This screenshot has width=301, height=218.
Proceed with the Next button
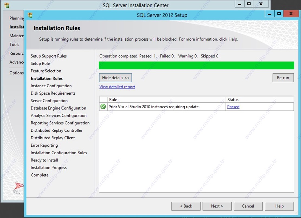coord(217,206)
